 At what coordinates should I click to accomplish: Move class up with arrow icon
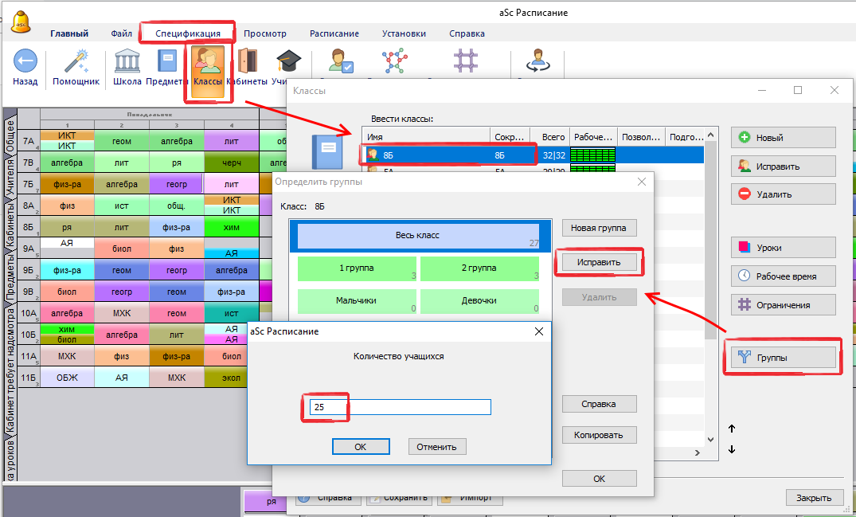(x=732, y=429)
